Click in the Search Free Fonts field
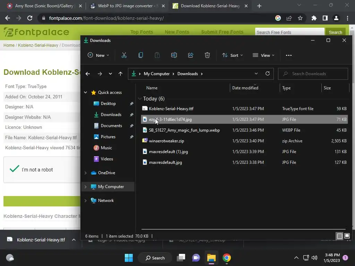Screen dimensions: 355x266 point(289,32)
